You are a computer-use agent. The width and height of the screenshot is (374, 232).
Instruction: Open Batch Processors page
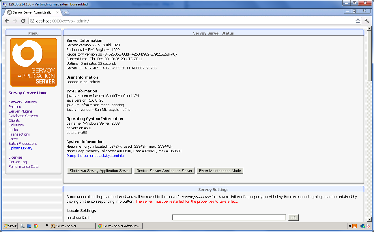click(x=23, y=143)
